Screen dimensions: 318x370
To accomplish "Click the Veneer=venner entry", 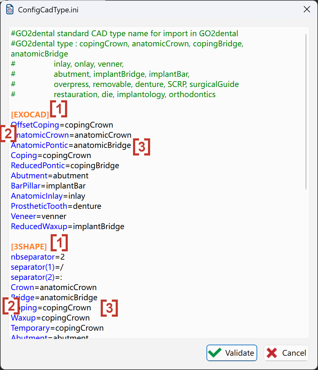I will point(39,216).
